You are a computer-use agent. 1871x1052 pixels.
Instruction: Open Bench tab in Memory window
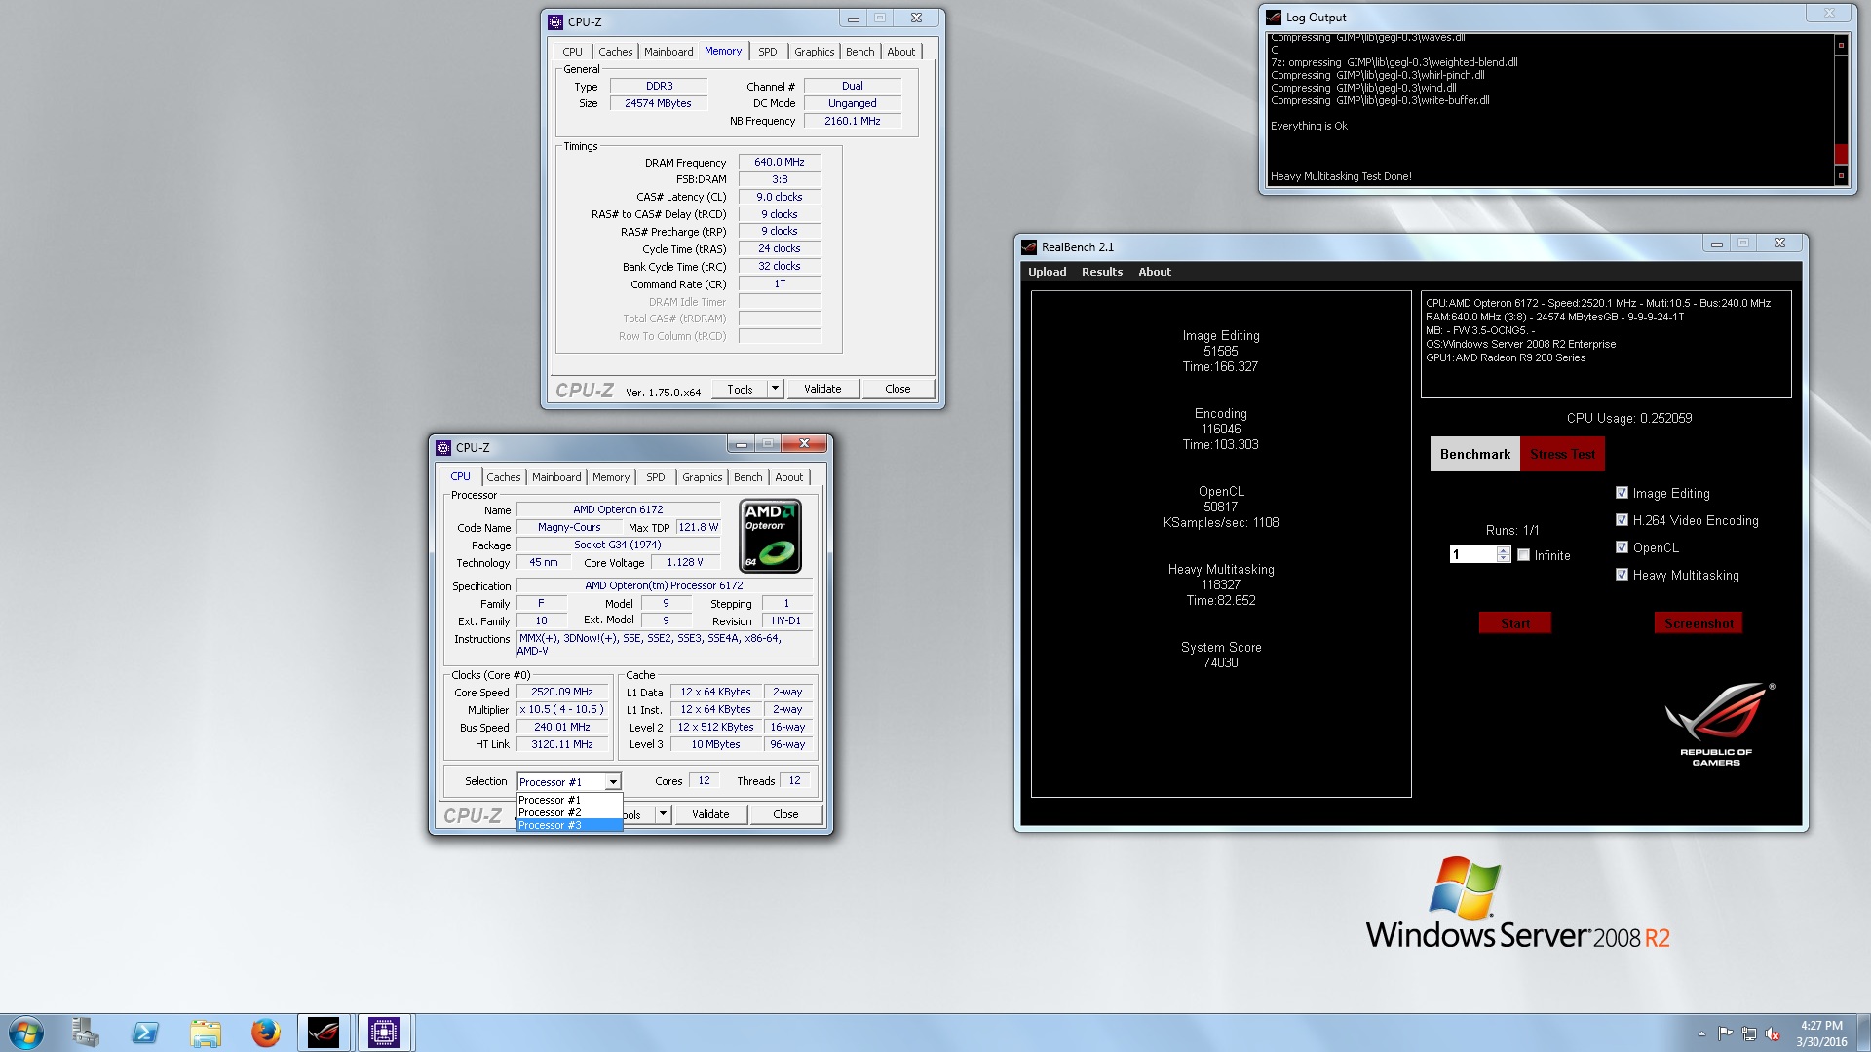point(859,52)
